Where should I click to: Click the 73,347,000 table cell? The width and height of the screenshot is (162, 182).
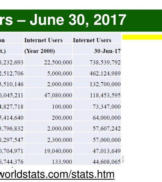[97, 104]
